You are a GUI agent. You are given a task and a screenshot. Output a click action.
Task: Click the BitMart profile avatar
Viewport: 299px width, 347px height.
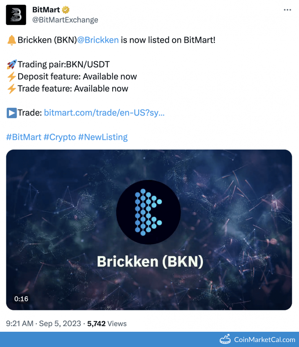pos(16,15)
